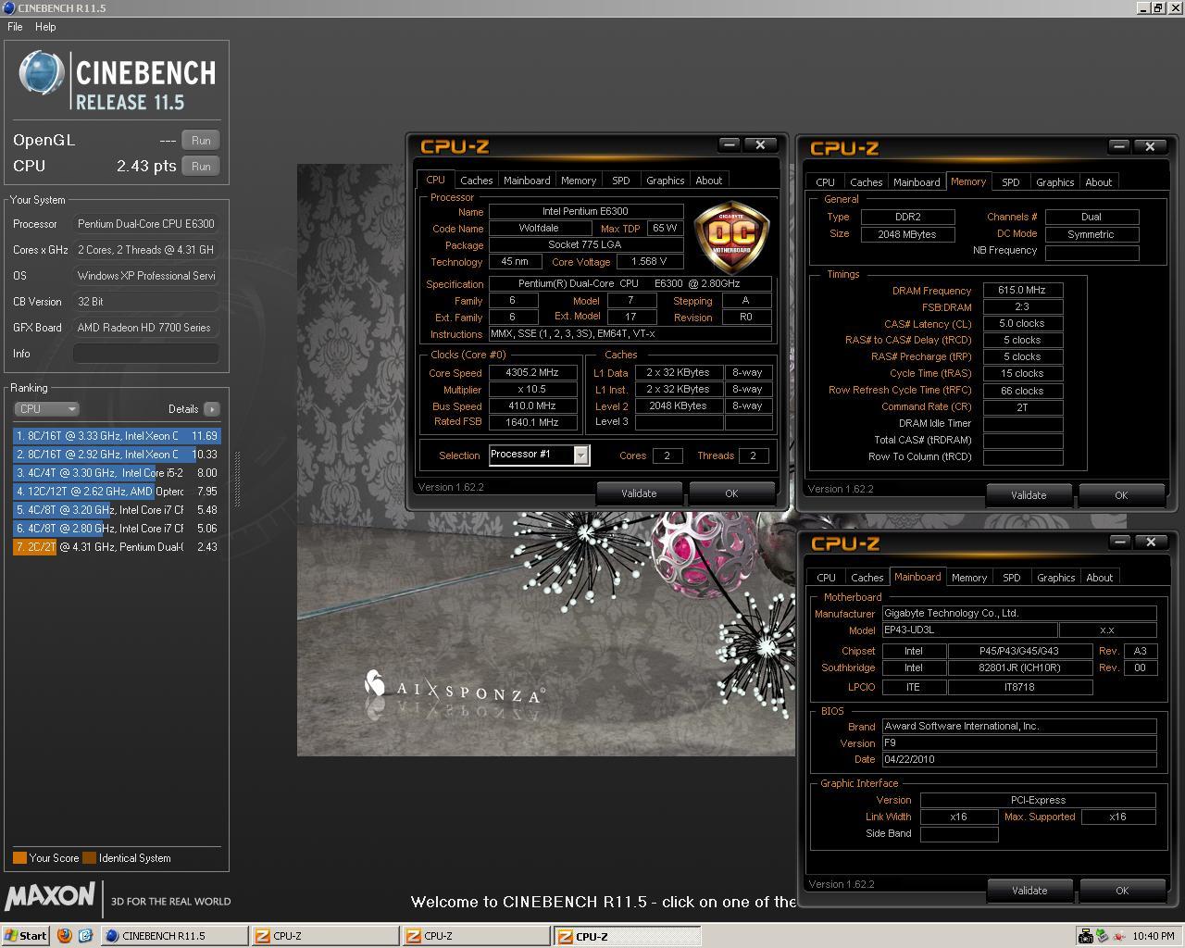Select ranking entry 8C/16T @ 3.33 GHz
The height and width of the screenshot is (948, 1185).
pos(117,435)
